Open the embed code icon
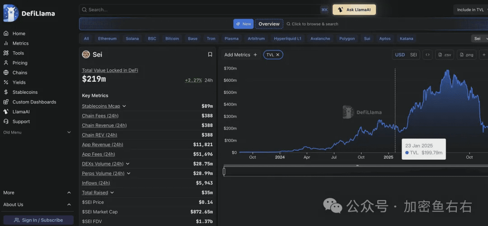The width and height of the screenshot is (488, 226). (x=427, y=55)
